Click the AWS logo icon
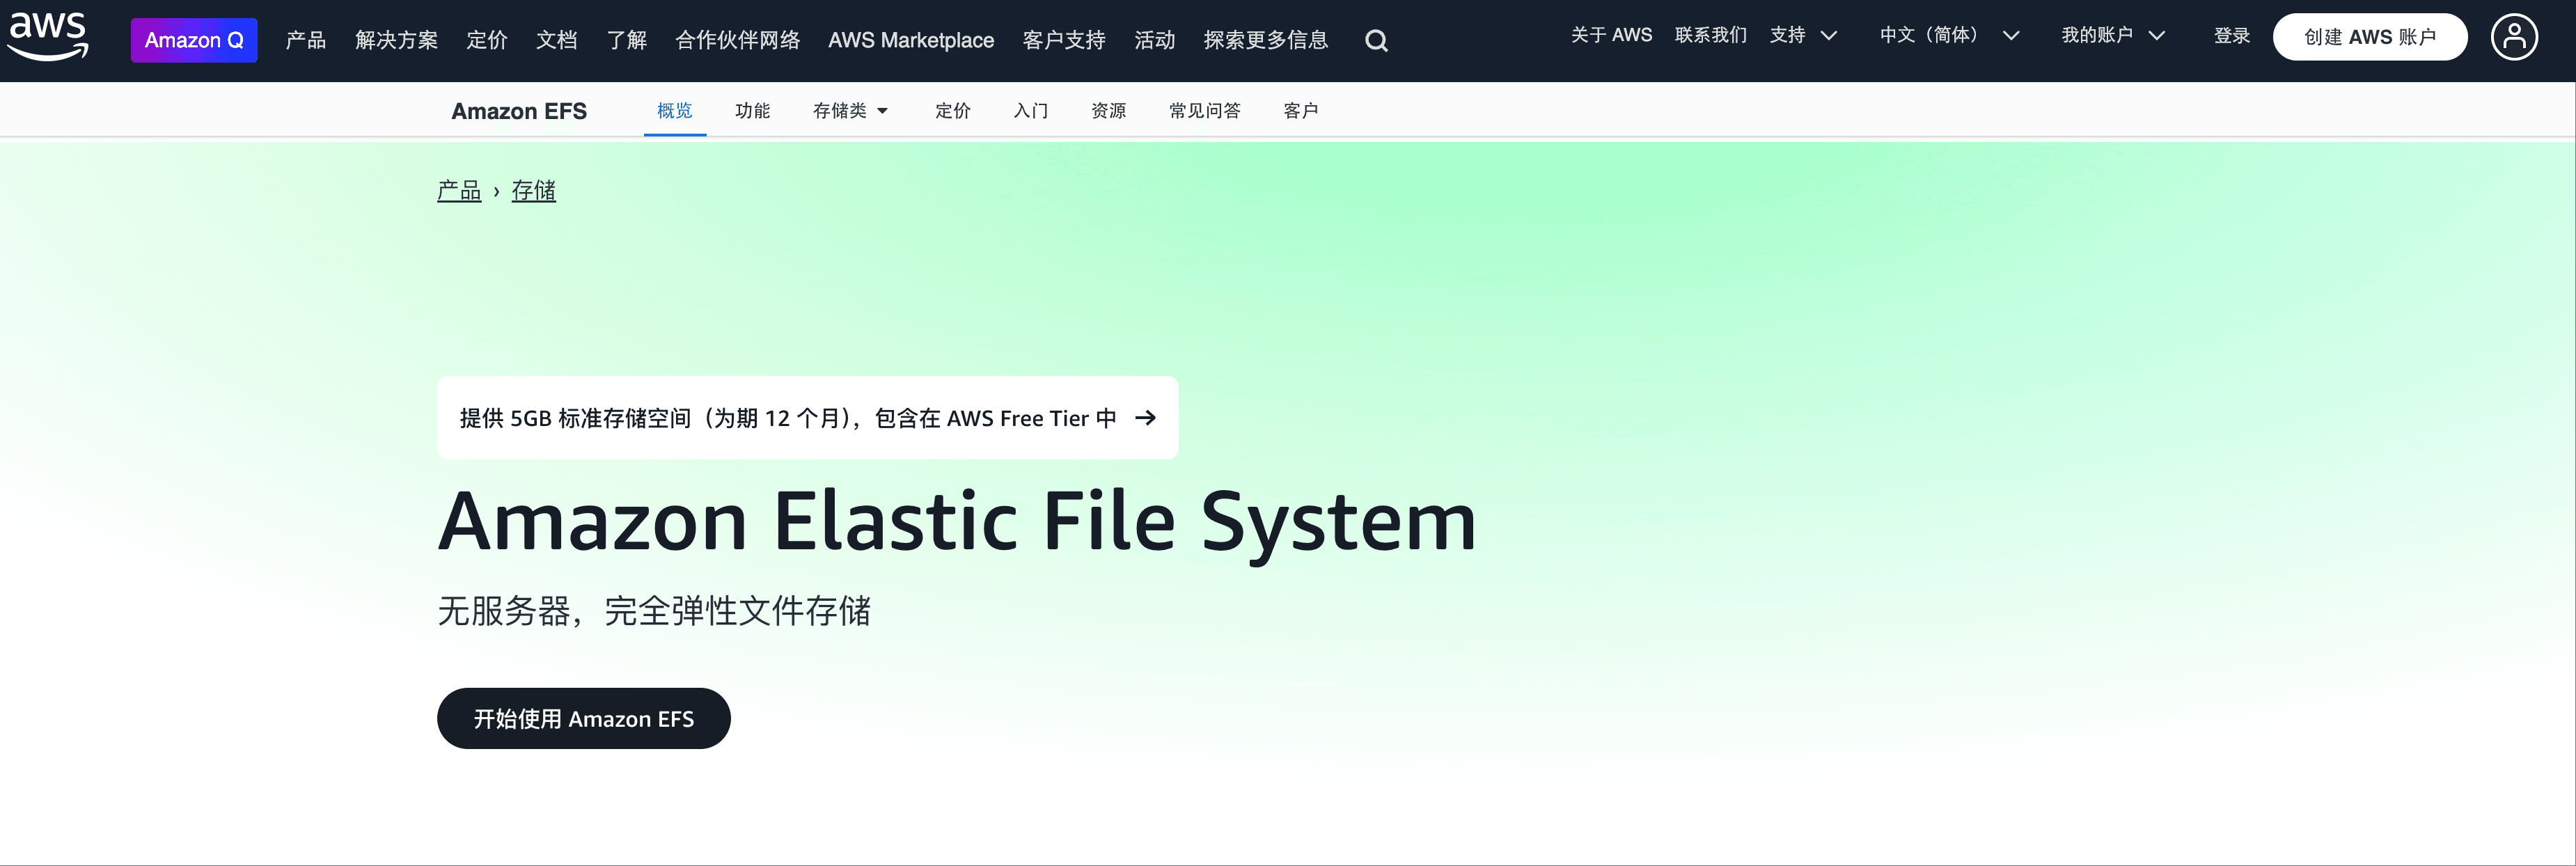The height and width of the screenshot is (866, 2576). [x=48, y=38]
